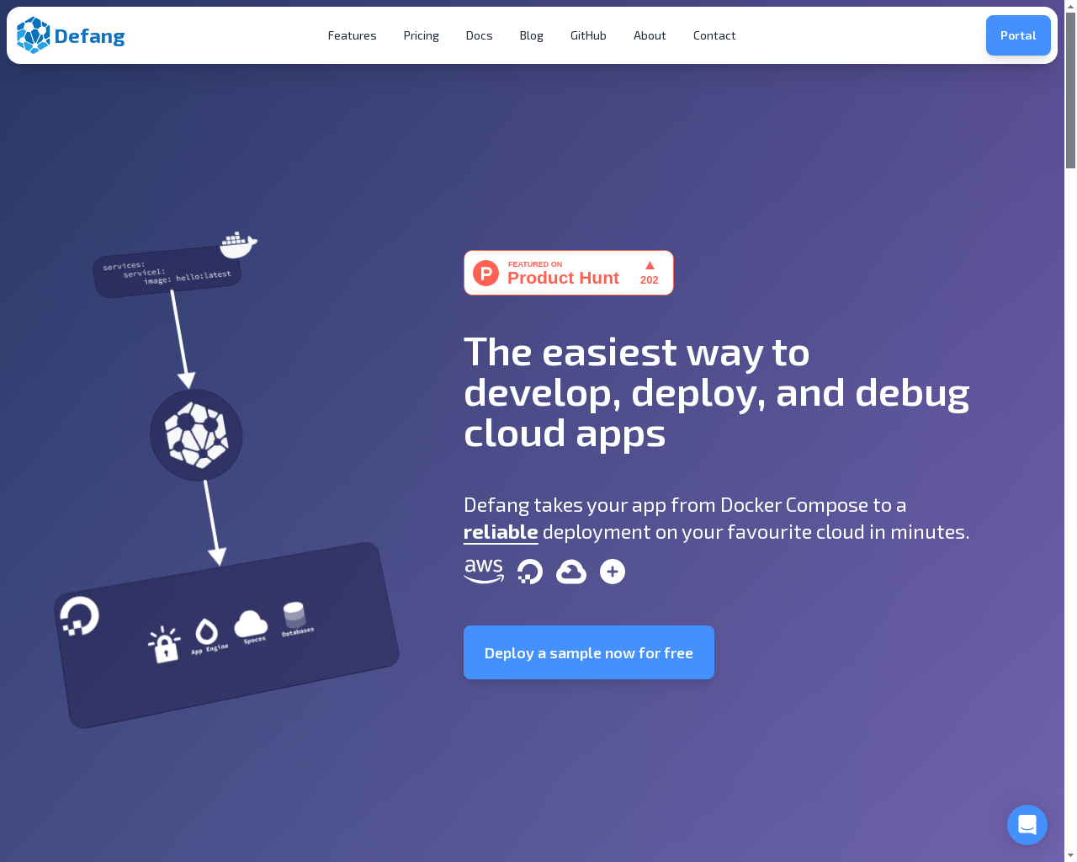Go to the Pricing page
This screenshot has height=862, width=1077.
pos(421,35)
